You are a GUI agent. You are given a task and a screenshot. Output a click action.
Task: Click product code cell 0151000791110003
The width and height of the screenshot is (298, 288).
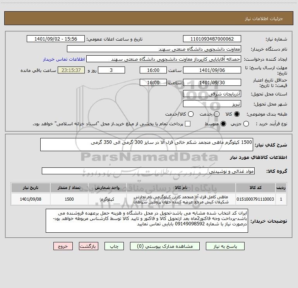pos(255,199)
